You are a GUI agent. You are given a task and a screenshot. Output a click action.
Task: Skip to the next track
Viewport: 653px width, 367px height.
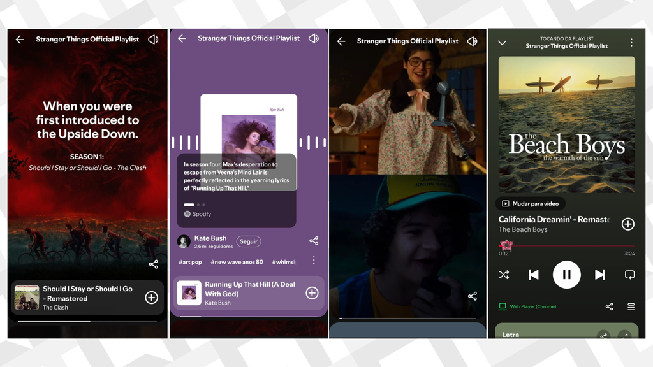599,275
